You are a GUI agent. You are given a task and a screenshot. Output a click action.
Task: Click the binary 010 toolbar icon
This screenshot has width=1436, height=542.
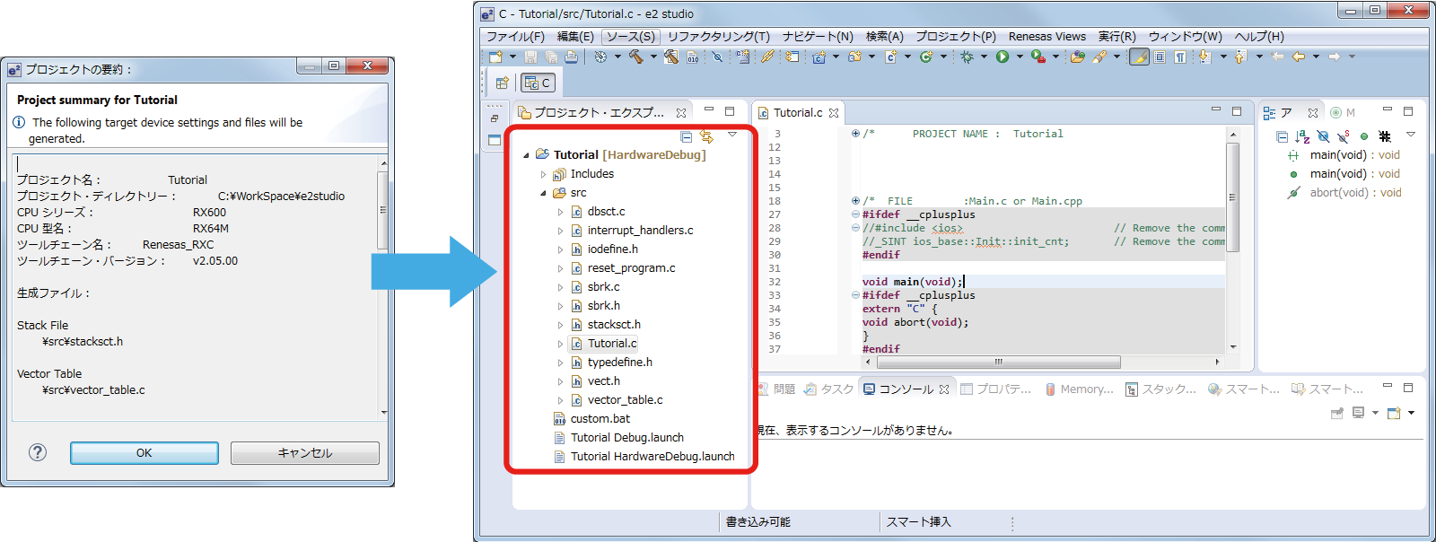tap(693, 57)
